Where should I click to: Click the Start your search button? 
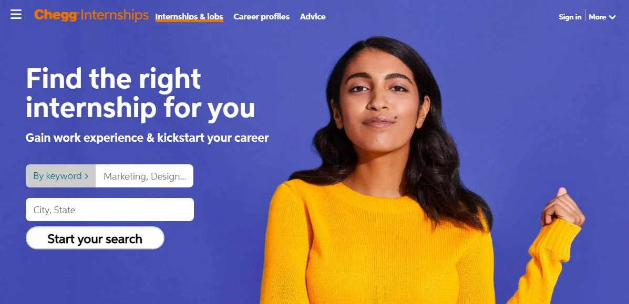click(x=95, y=238)
